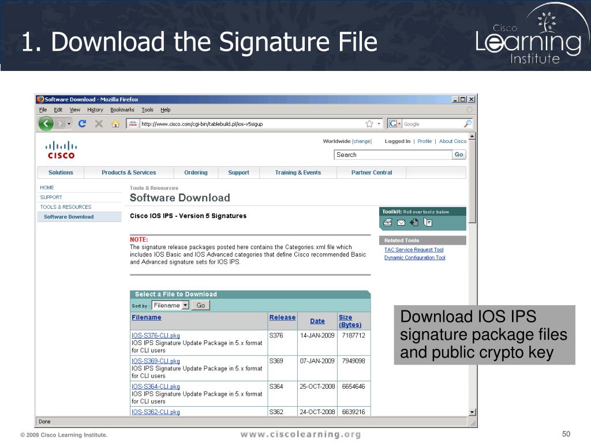Screen dimensions: 591x443
Task: Click the Go button next to Sort by
Action: (201, 306)
